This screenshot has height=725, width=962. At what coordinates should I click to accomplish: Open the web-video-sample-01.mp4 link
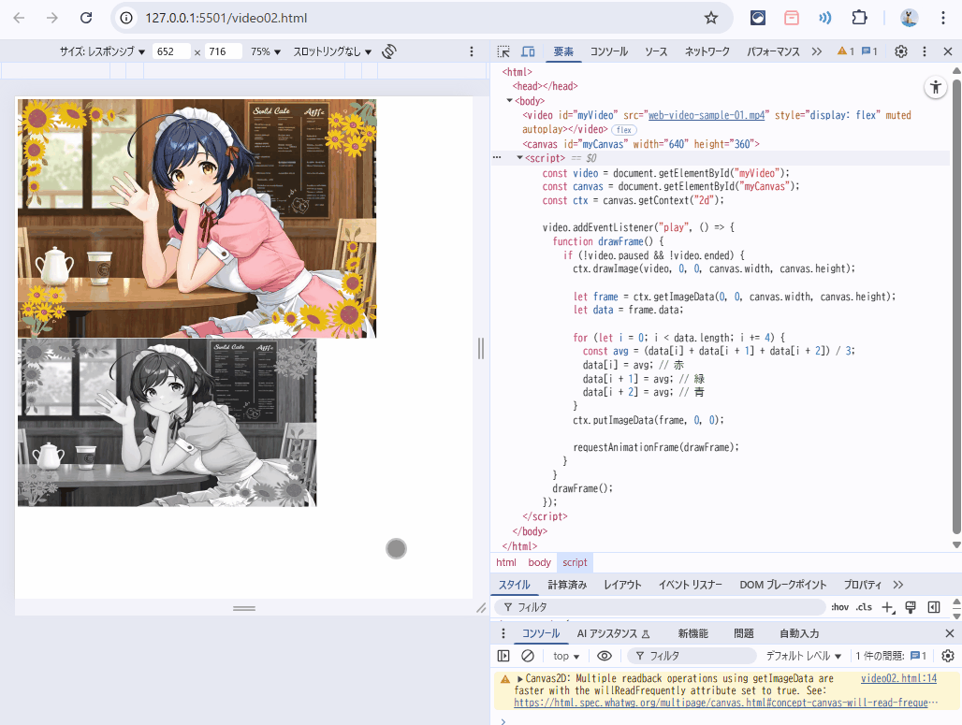pyautogui.click(x=707, y=115)
